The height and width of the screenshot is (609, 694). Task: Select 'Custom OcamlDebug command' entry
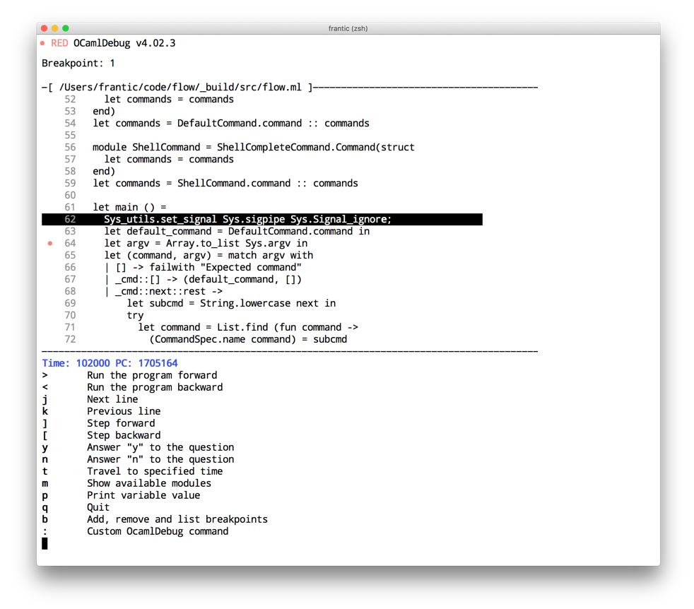click(x=157, y=531)
